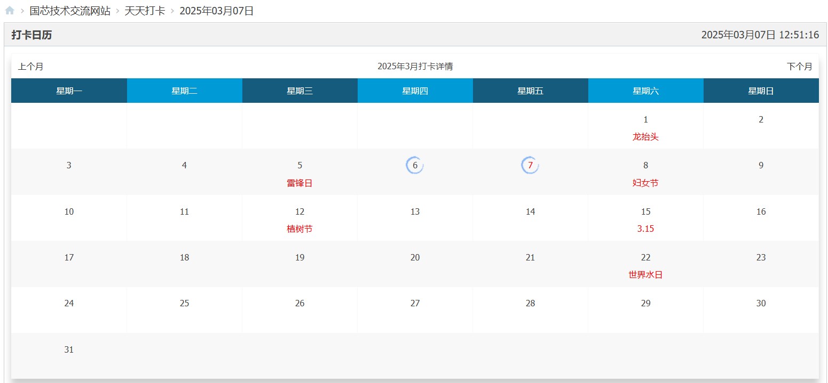Screen dimensions: 828x383
Task: Select 星期五 column header
Action: [530, 91]
